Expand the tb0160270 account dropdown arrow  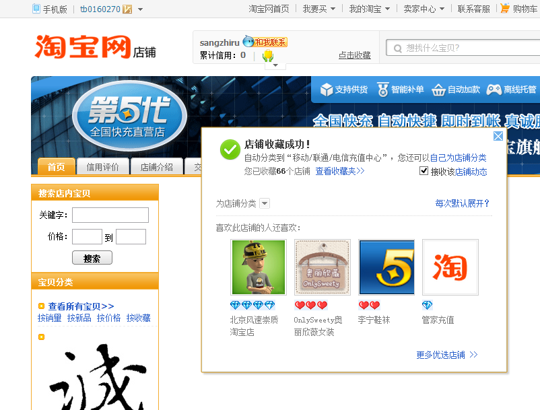pos(140,9)
